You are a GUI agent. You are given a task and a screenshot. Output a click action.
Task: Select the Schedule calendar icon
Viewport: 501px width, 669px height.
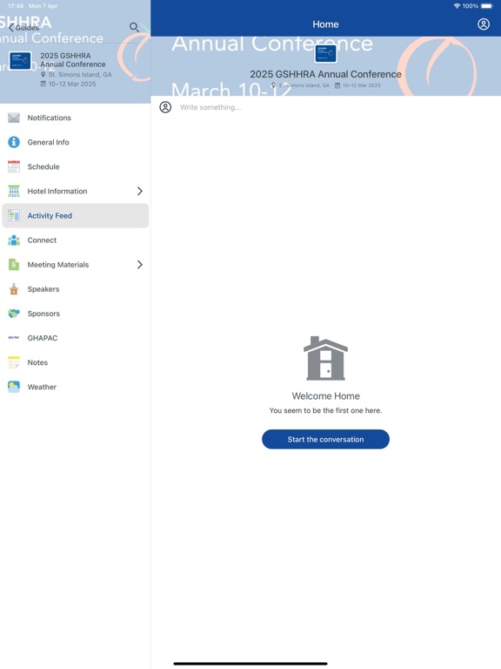(x=14, y=166)
